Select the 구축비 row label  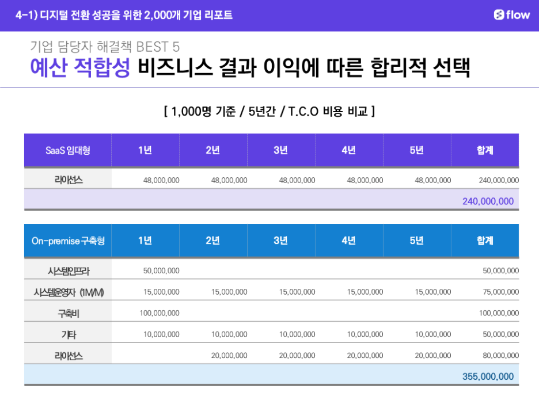[x=68, y=313]
